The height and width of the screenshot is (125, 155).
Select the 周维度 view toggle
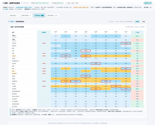pos(144,21)
